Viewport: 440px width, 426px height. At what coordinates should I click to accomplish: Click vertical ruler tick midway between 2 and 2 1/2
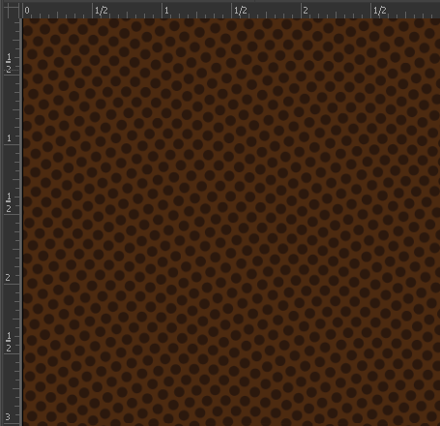[15, 319]
